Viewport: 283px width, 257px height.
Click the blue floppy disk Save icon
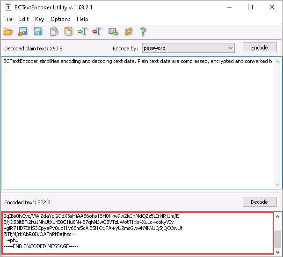click(x=38, y=32)
